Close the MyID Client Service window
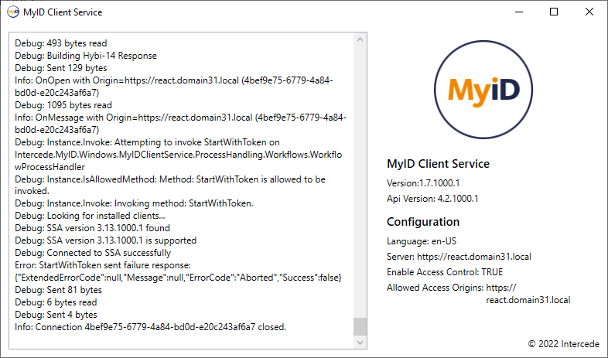608x358 pixels. [589, 12]
